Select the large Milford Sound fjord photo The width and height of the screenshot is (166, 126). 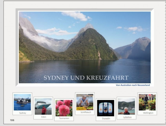pyautogui.click(x=85, y=47)
